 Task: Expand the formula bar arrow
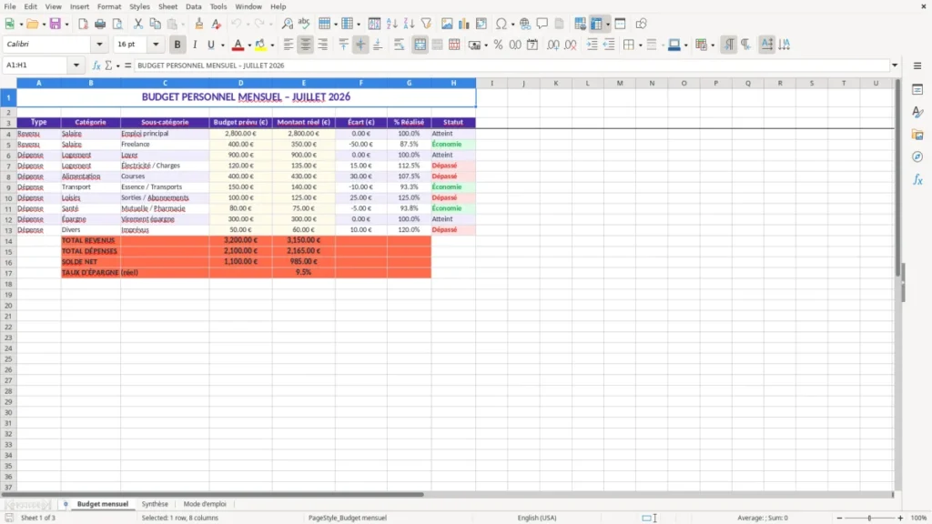coord(895,65)
